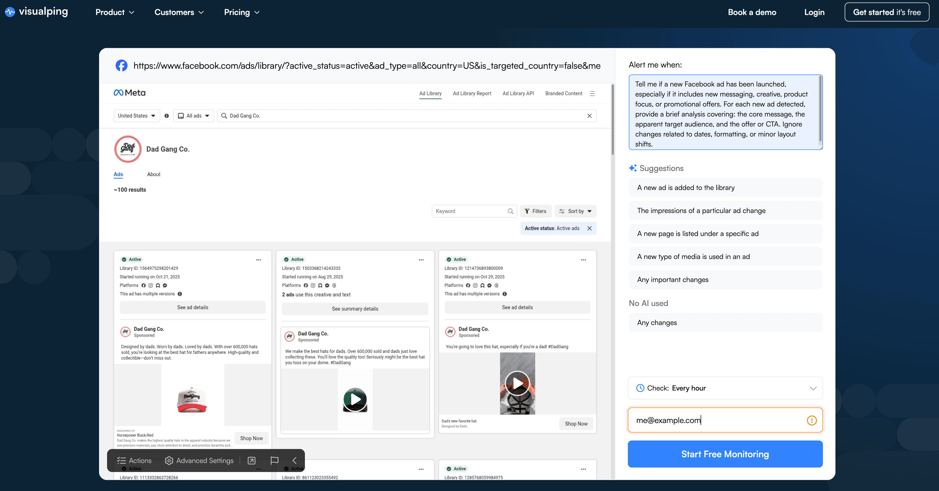Screen dimensions: 939x491
Task: Click Start Free Monitoring
Action: point(725,454)
